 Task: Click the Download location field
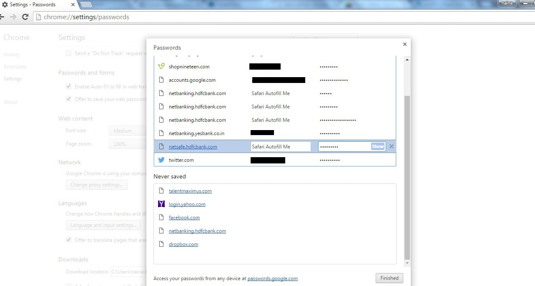(128, 272)
